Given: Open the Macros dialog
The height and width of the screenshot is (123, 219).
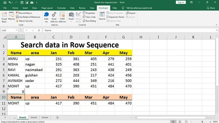Looking at the screenshot, I should (x=11, y=16).
